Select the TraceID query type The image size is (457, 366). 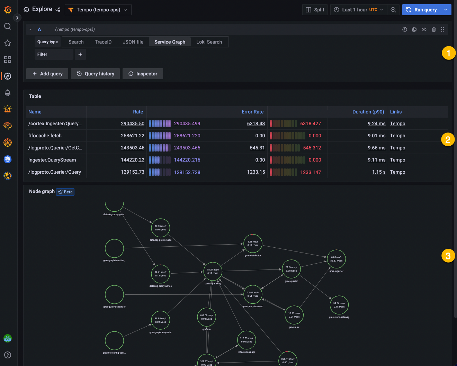point(103,42)
